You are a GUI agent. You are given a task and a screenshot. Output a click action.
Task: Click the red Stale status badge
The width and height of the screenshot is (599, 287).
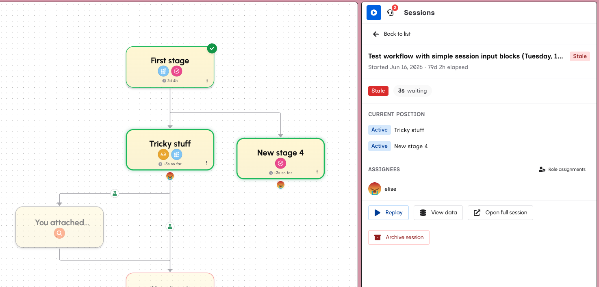click(378, 91)
